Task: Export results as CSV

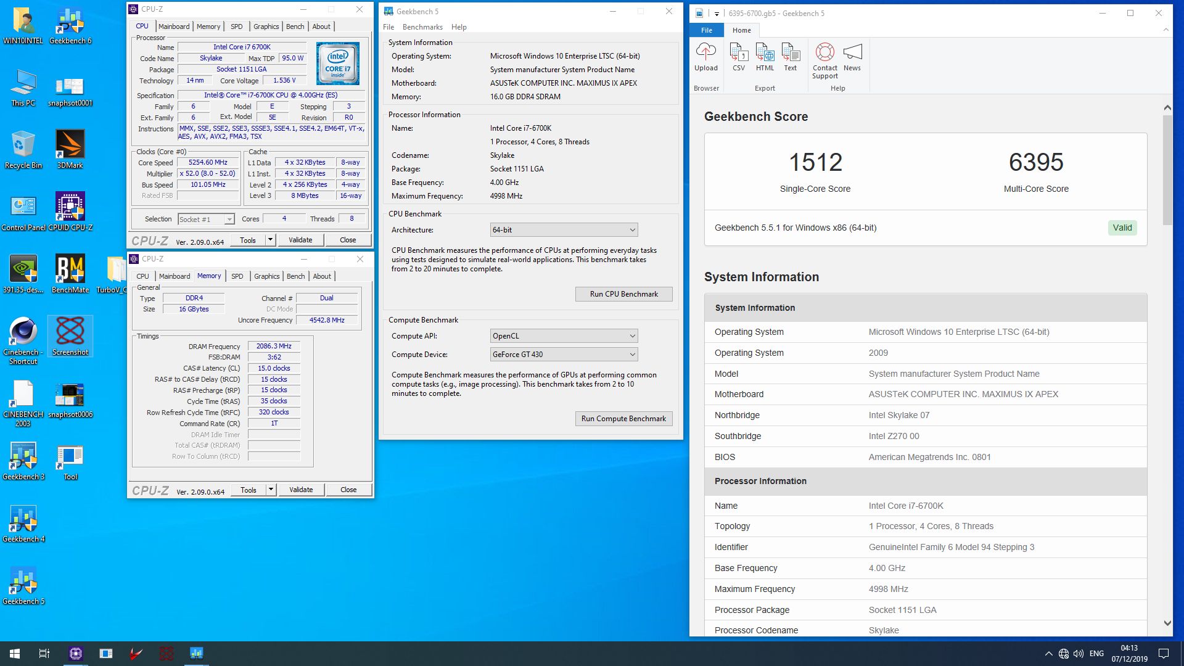Action: pyautogui.click(x=739, y=57)
